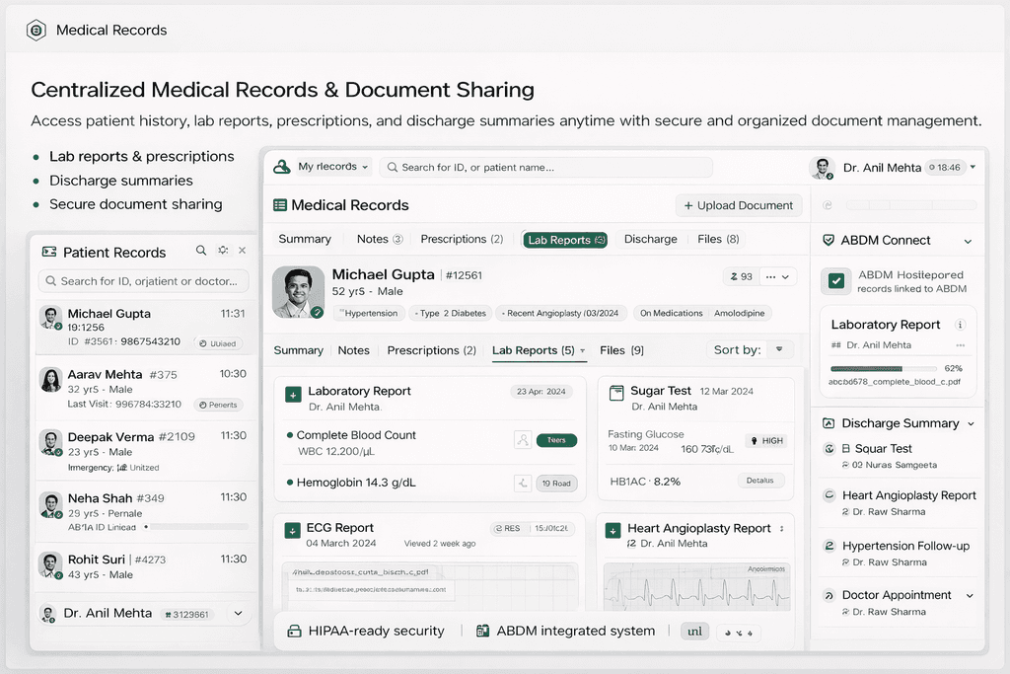Open the Discharge tab
The height and width of the screenshot is (674, 1010).
tap(650, 239)
